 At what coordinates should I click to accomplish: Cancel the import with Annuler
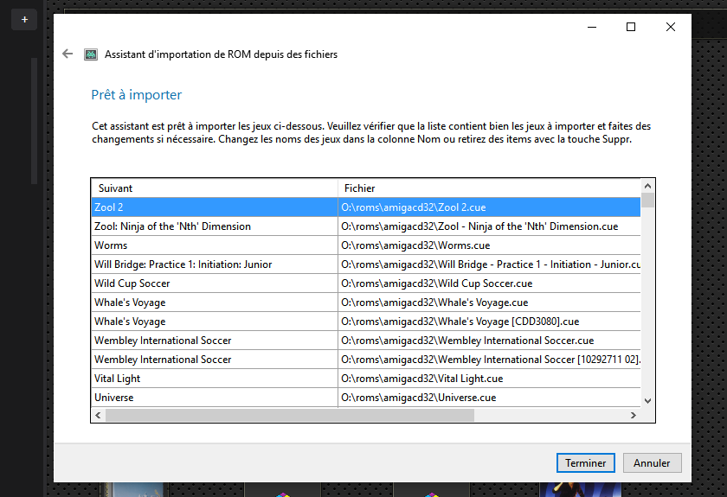[x=652, y=462]
